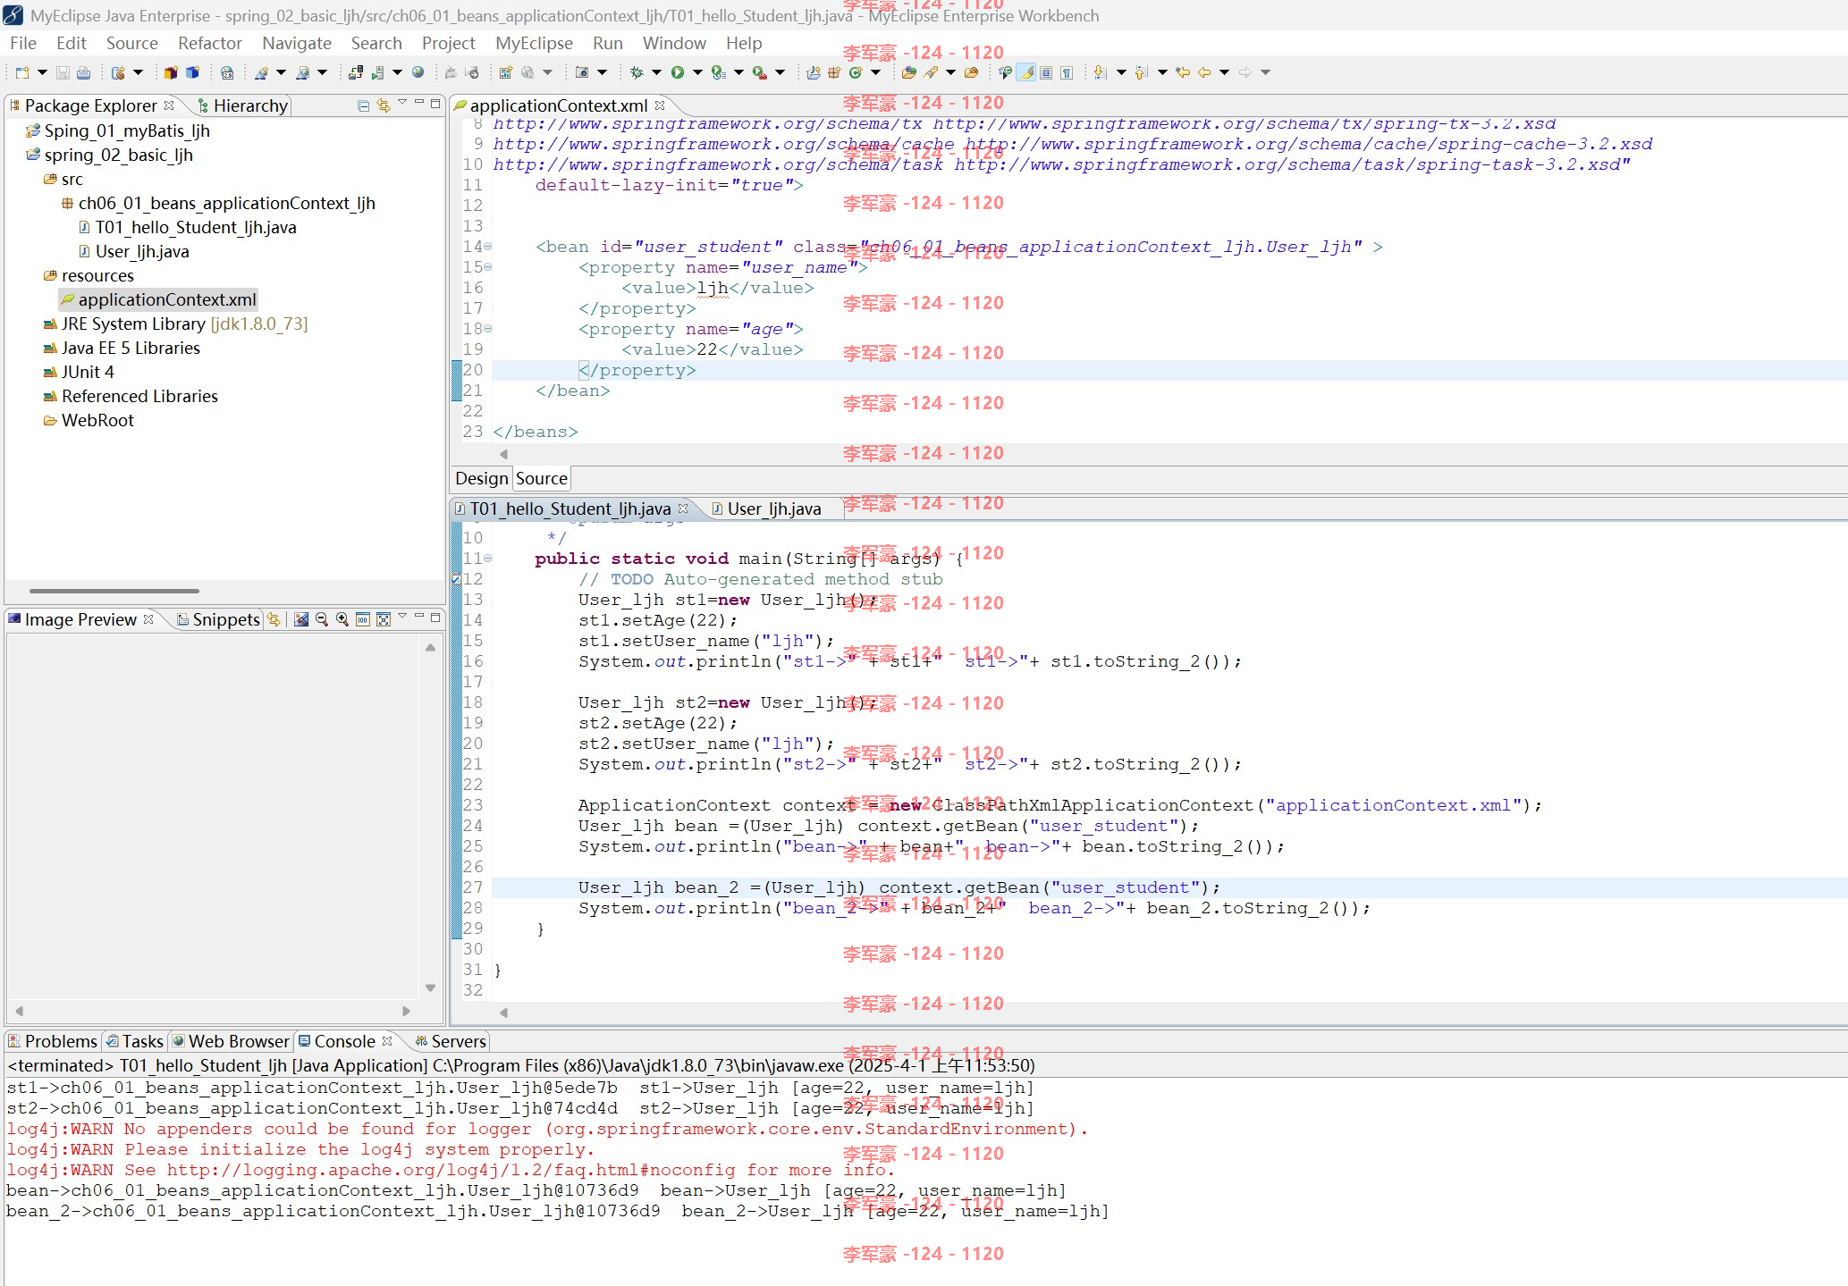Screen dimensions: 1848x1286
Task: Open the New file dropdown arrow
Action: [x=41, y=72]
